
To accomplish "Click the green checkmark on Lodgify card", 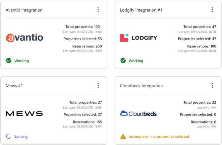I will [123, 61].
